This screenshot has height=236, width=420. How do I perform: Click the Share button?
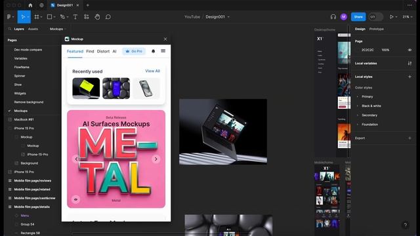358,17
